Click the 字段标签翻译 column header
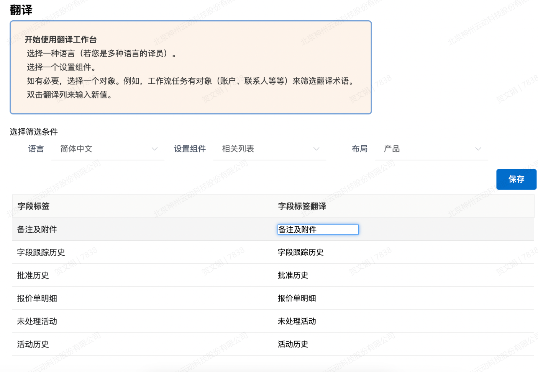This screenshot has width=538, height=372. pos(302,206)
